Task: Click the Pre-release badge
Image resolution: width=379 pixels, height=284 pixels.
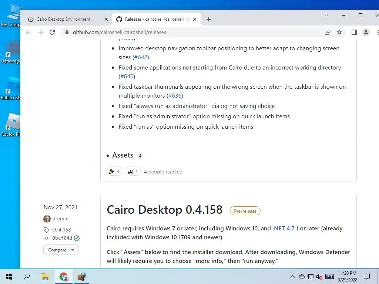Action: pyautogui.click(x=245, y=211)
